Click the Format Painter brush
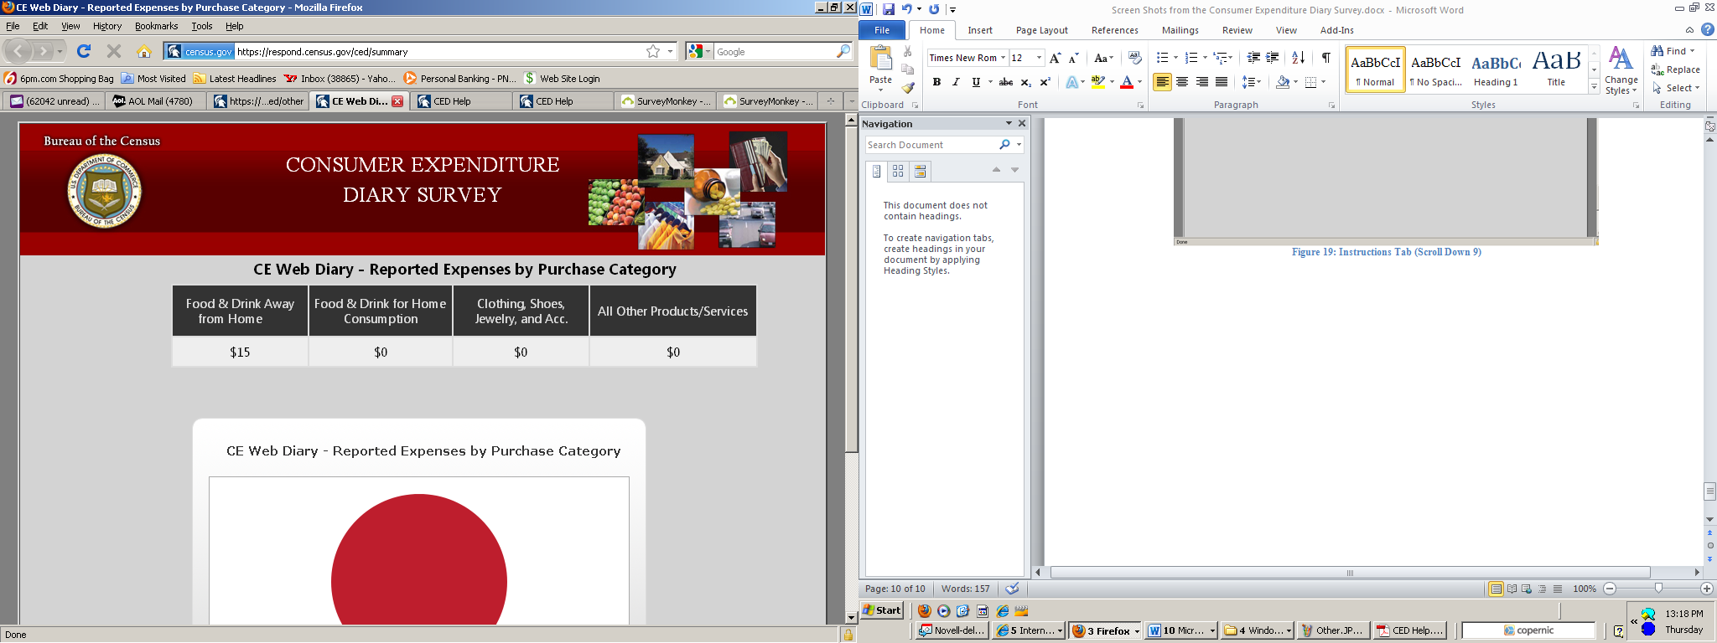Screen dimensions: 1717x643 coord(908,88)
